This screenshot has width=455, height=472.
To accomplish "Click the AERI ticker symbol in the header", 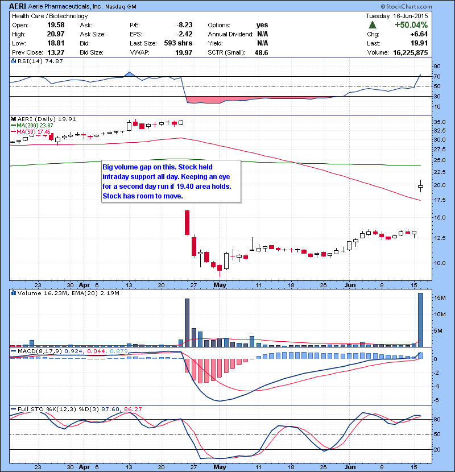I will (x=18, y=6).
